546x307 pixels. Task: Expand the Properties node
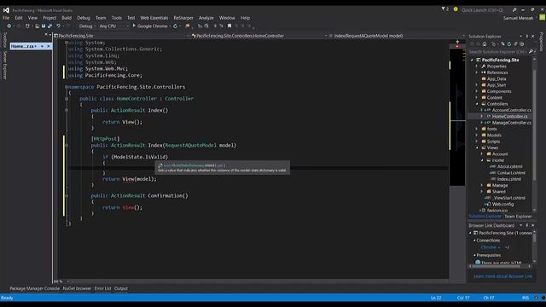(477, 67)
